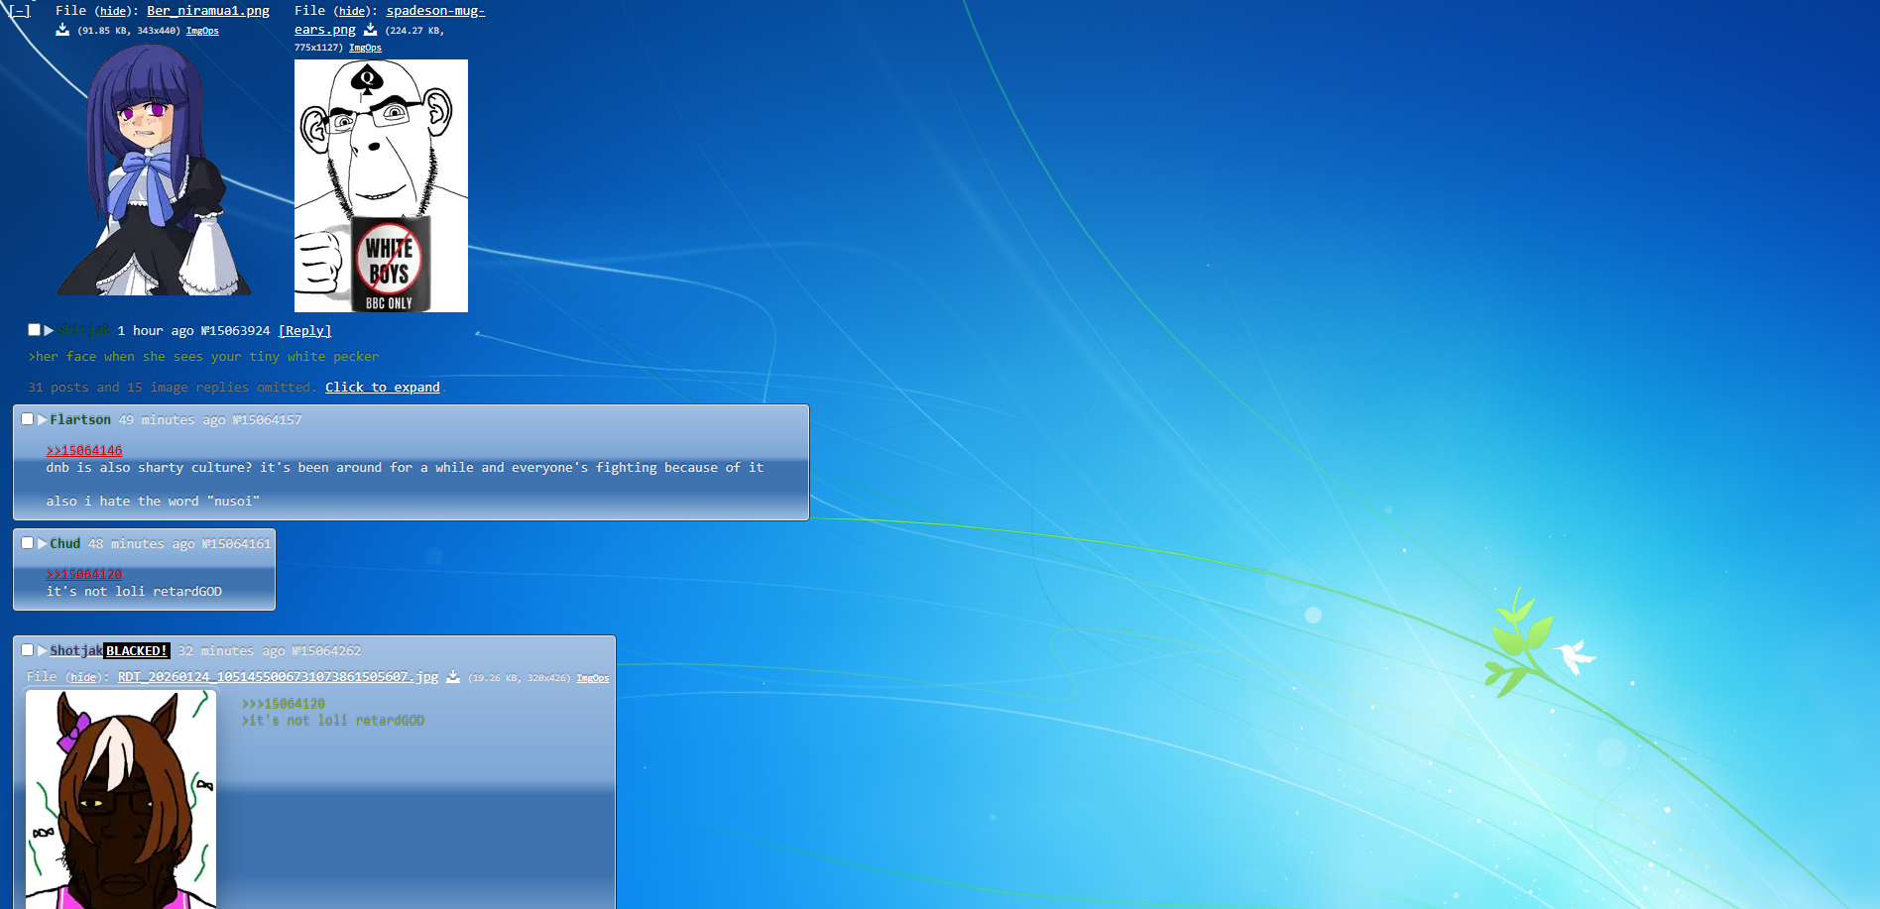This screenshot has width=1880, height=909.
Task: Follow the >>15064120 quote link in post №15064161
Action: pos(84,575)
